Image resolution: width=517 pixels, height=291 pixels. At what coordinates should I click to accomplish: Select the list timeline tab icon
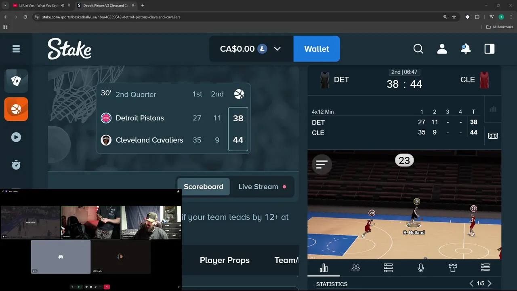[x=485, y=268]
